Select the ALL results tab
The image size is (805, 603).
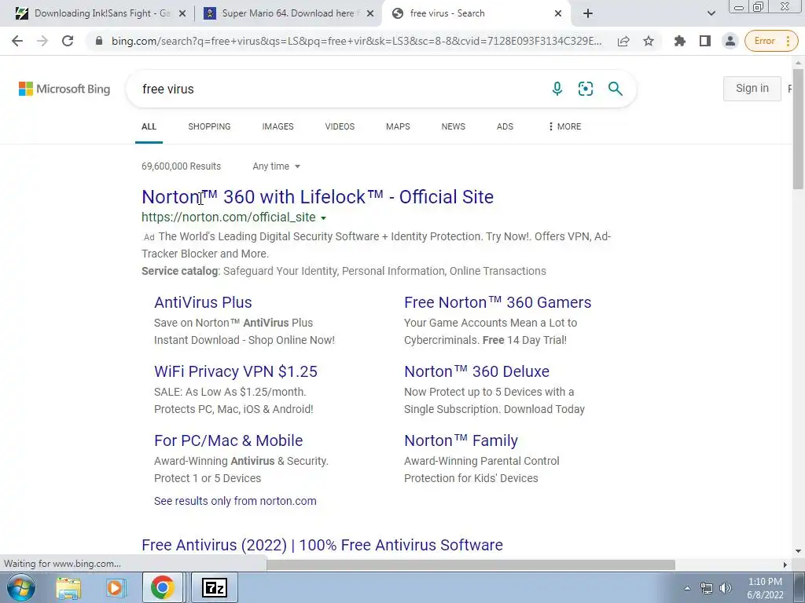[149, 126]
